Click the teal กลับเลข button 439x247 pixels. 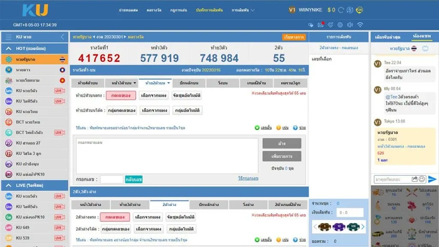pyautogui.click(x=134, y=179)
